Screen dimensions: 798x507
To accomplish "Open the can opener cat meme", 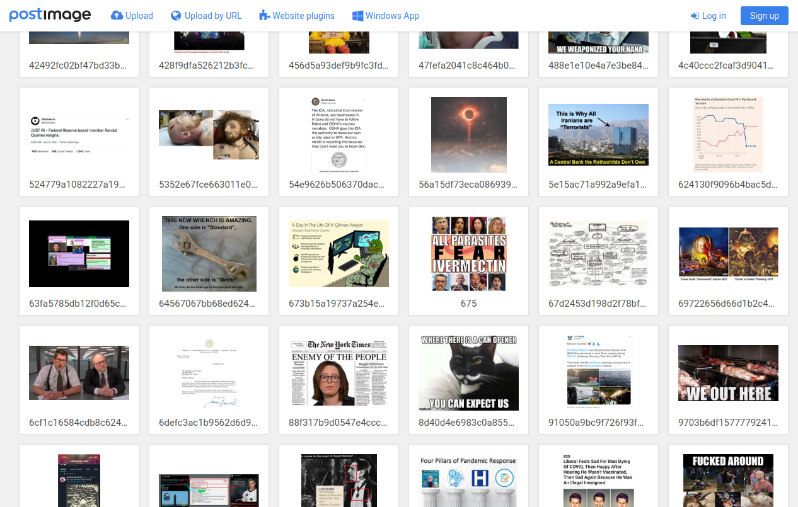I will (468, 373).
